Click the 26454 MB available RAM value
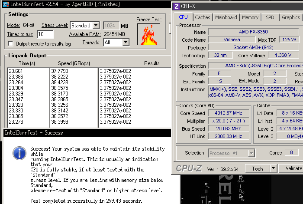Screen dimensions: 303x204 pos(114,34)
